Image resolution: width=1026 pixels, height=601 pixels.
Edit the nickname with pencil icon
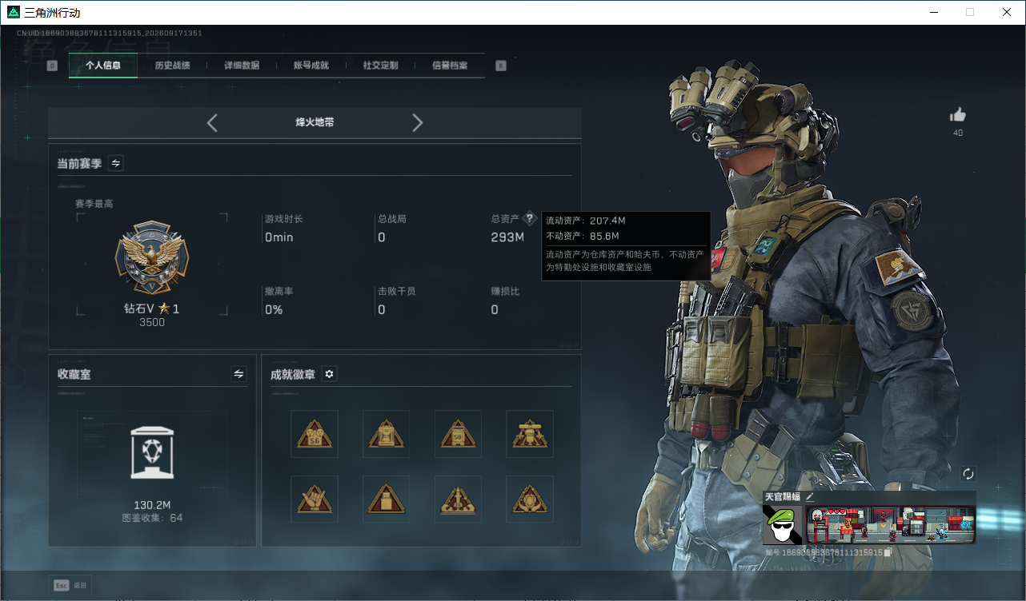[x=809, y=497]
